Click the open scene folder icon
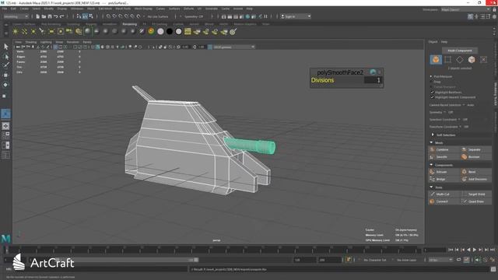 (44, 16)
